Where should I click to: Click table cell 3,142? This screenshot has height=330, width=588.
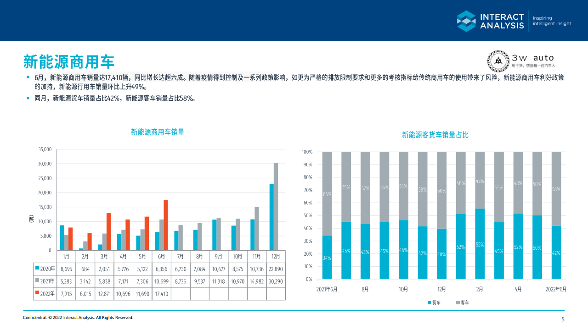click(x=85, y=281)
